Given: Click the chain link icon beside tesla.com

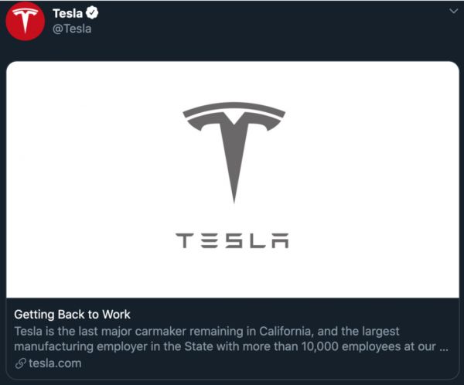Looking at the screenshot, I should coord(20,363).
